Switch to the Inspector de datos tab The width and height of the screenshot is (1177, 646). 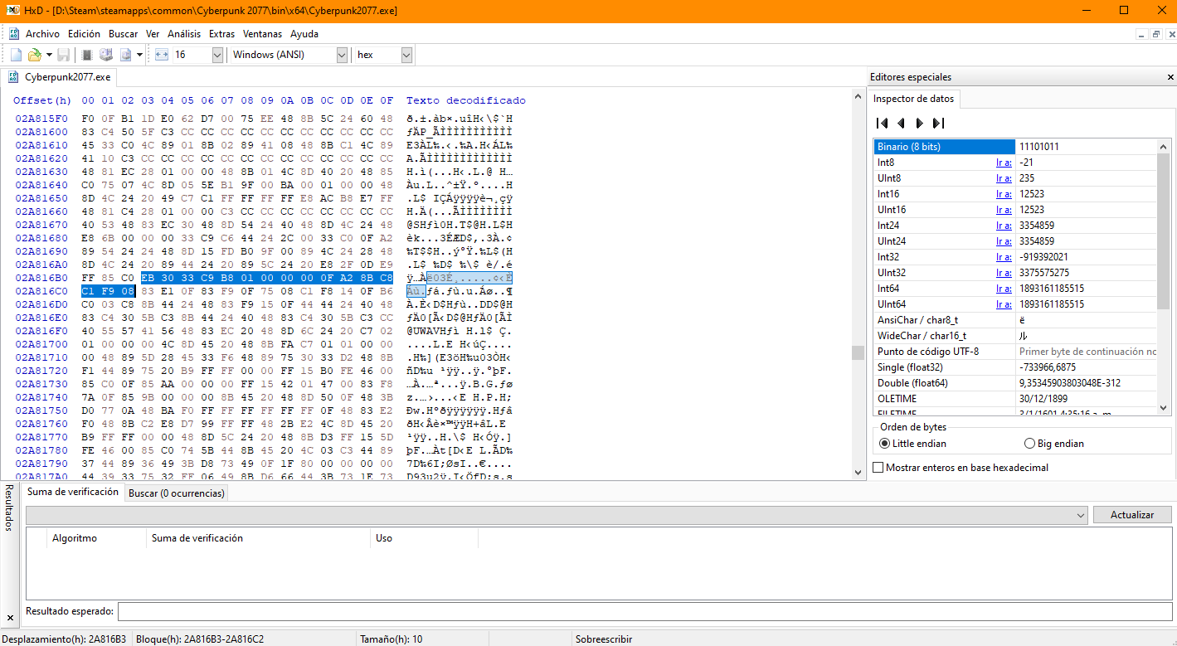tap(916, 99)
